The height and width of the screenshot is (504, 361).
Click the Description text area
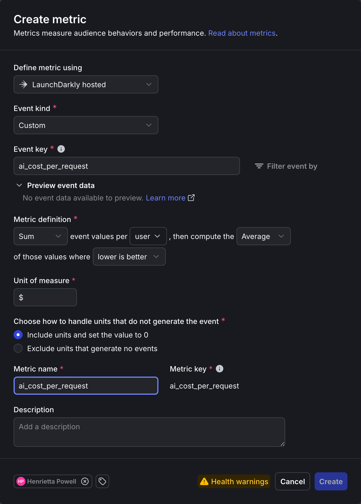point(149,432)
